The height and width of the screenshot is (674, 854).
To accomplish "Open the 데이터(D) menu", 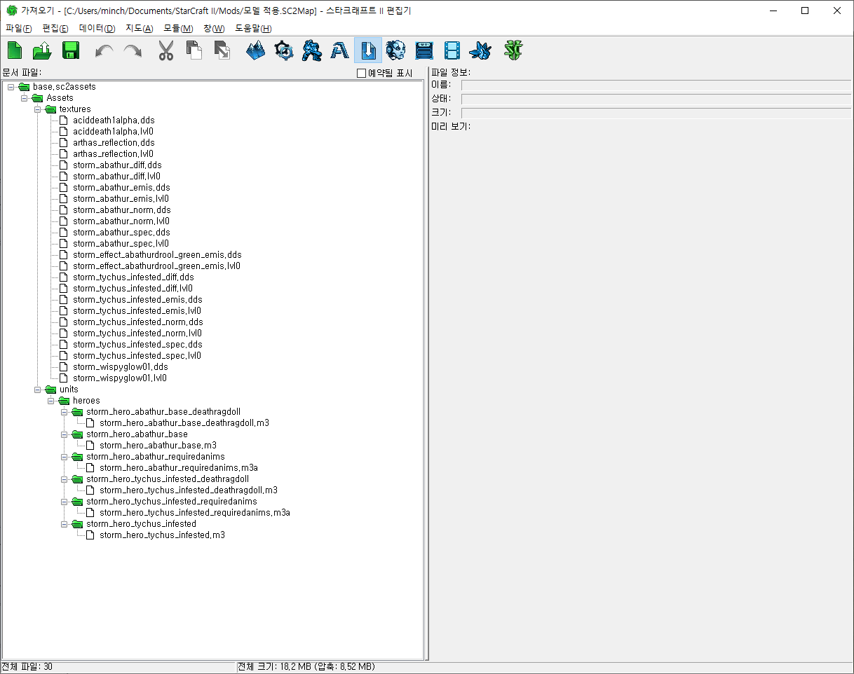I will [x=97, y=28].
